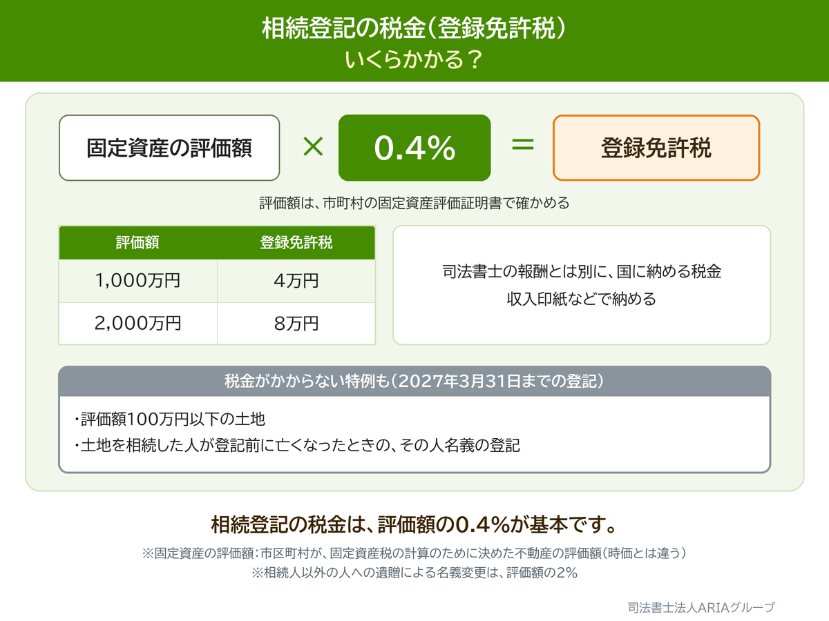Image resolution: width=829 pixels, height=621 pixels.
Task: Select the 固定資産の評価額 box
Action: (169, 148)
